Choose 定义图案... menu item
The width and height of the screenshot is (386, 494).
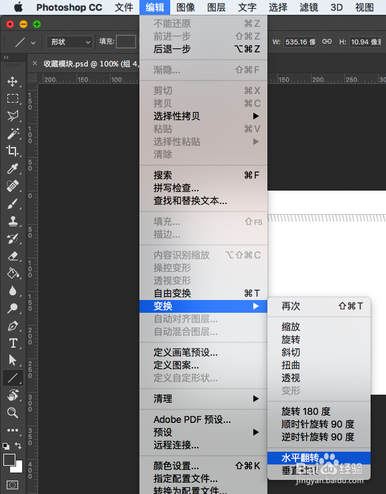203,365
